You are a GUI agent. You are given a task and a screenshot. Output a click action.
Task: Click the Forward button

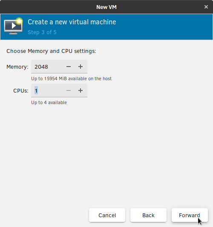(190, 215)
